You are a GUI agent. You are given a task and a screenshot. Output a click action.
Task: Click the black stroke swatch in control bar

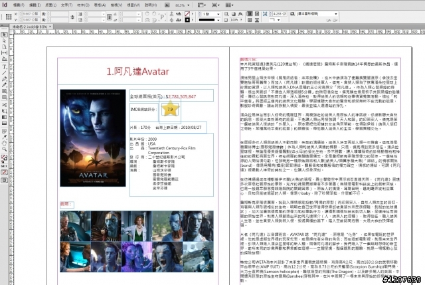coord(187,20)
